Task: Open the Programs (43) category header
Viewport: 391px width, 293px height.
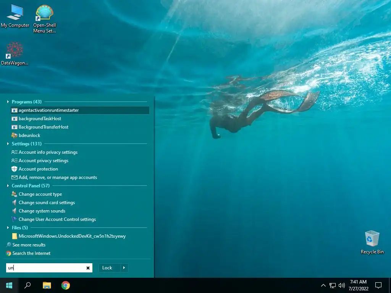Action: (27, 101)
